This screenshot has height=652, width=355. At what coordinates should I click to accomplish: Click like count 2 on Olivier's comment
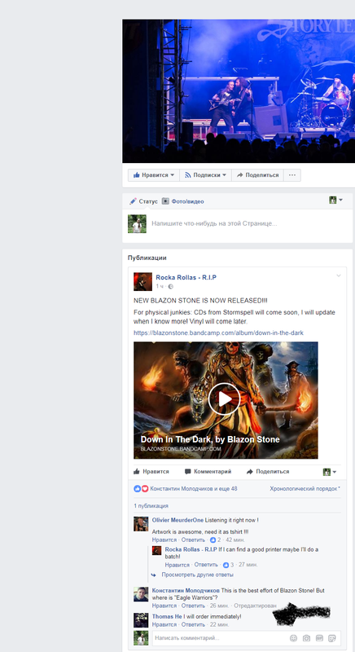pos(215,540)
